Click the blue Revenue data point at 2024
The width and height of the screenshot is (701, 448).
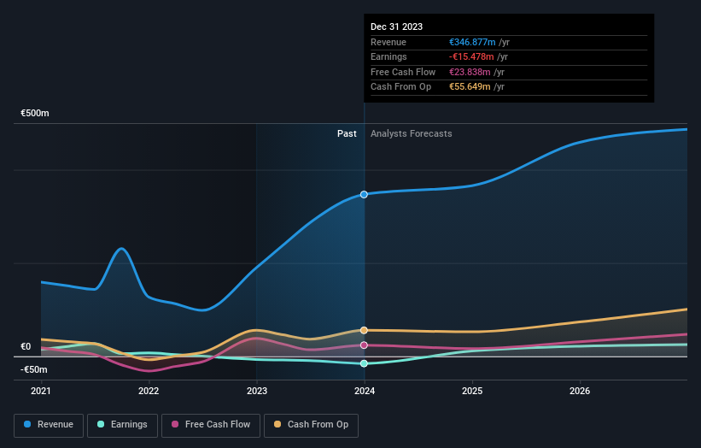[x=364, y=194]
